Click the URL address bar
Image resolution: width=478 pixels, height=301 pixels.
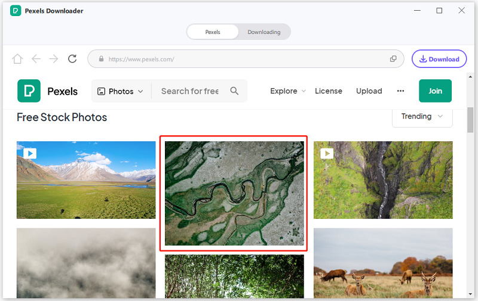pyautogui.click(x=246, y=58)
